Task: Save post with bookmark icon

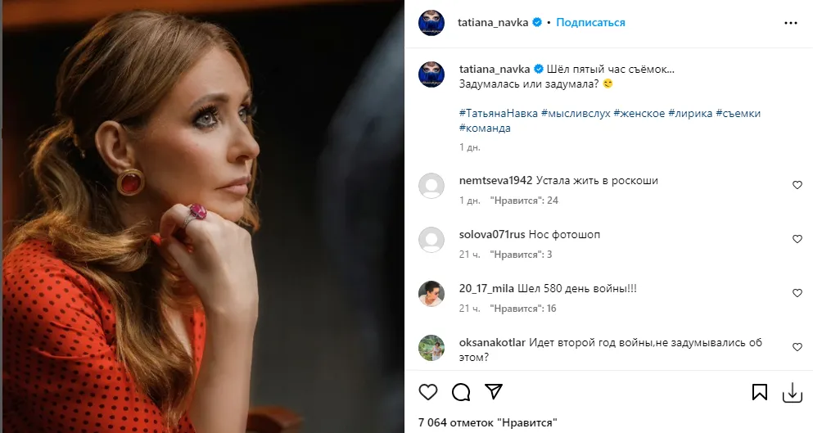Action: click(x=759, y=393)
